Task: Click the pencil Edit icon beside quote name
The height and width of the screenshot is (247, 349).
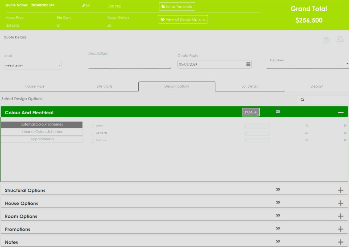Action: pos(84,5)
